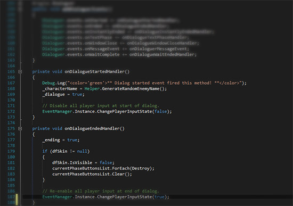Click the 'Disable all player input' comment
Image resolution: width=293 pixels, height=206 pixels.
coord(101,106)
